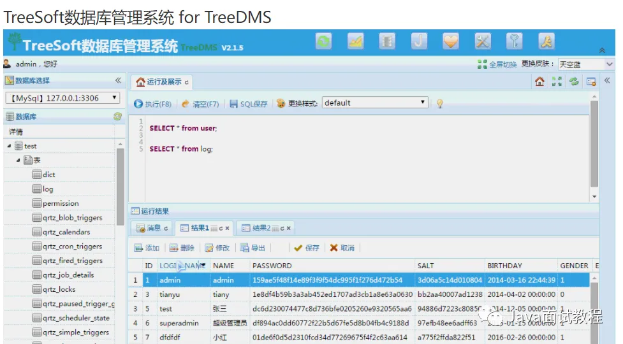
Task: Click the 详情 details label
Action: (16, 132)
